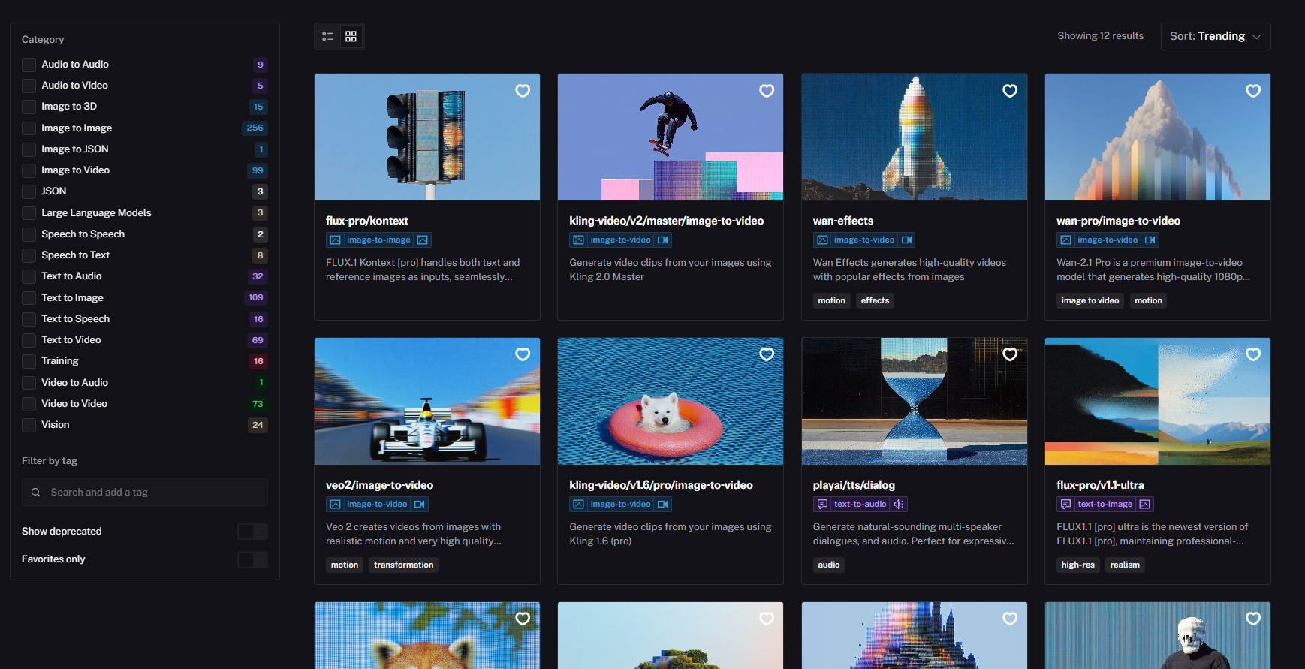Favorite kling-video/v2/master image-to-video

[x=766, y=91]
